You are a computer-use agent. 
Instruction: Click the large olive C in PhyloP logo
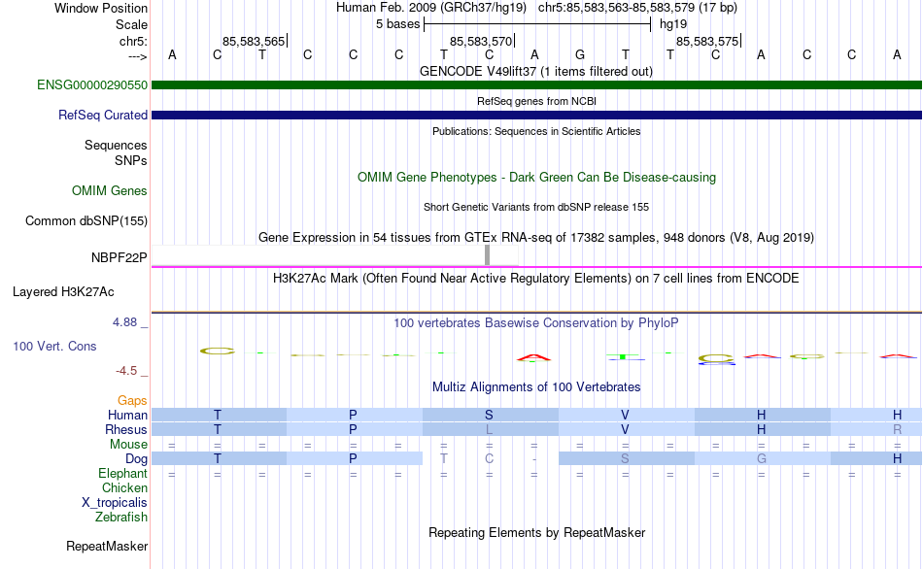[x=218, y=351]
